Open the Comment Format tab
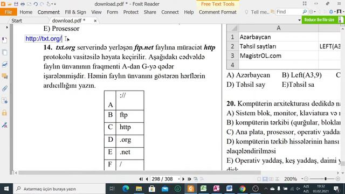 click(x=218, y=12)
